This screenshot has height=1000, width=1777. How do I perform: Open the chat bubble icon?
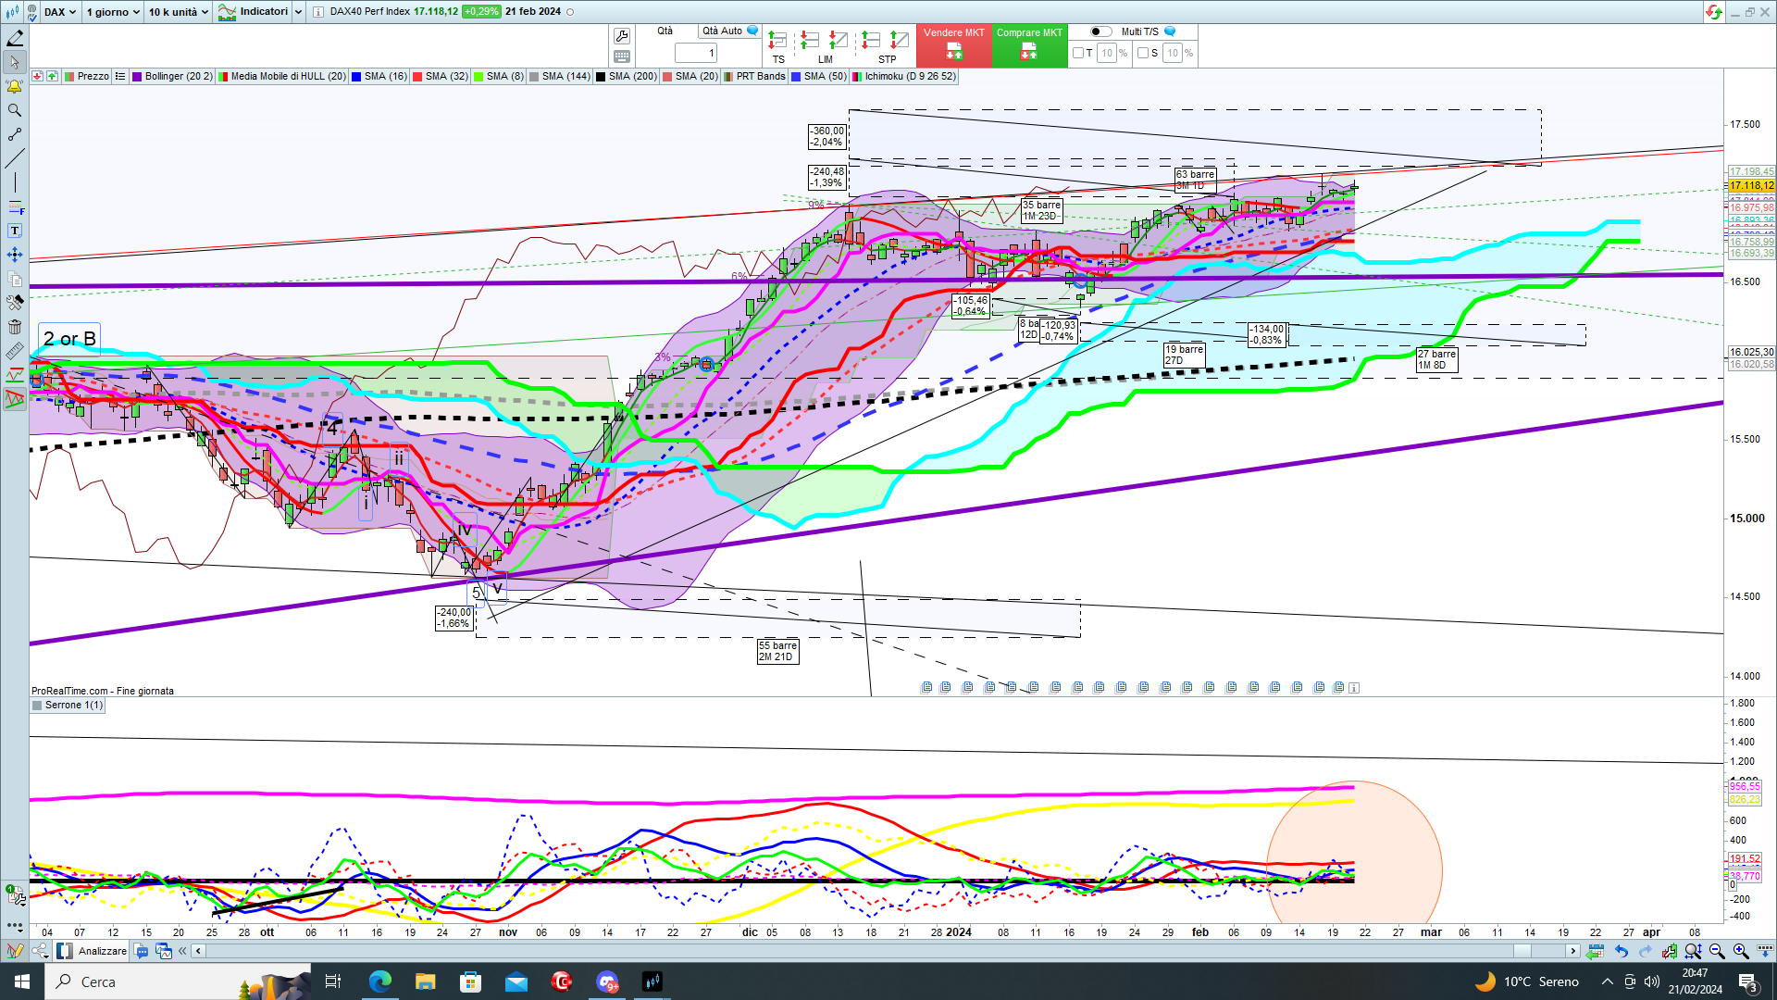tap(141, 951)
